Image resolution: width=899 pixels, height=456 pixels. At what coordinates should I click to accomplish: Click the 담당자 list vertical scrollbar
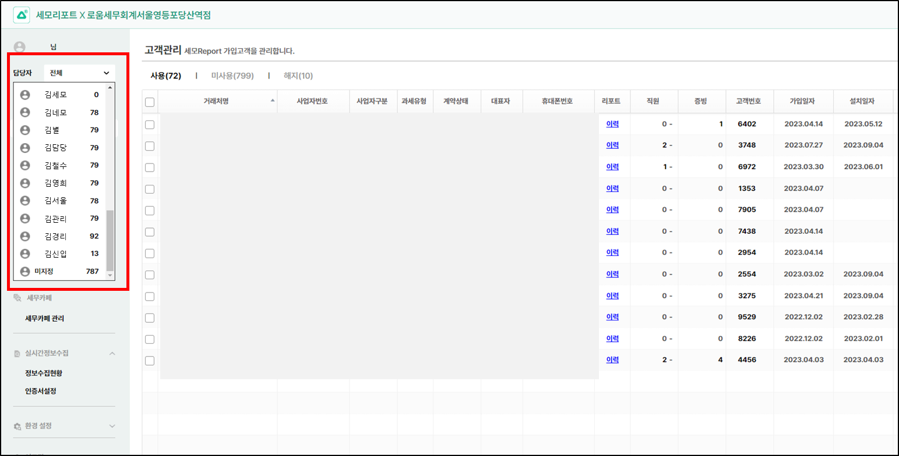point(110,241)
